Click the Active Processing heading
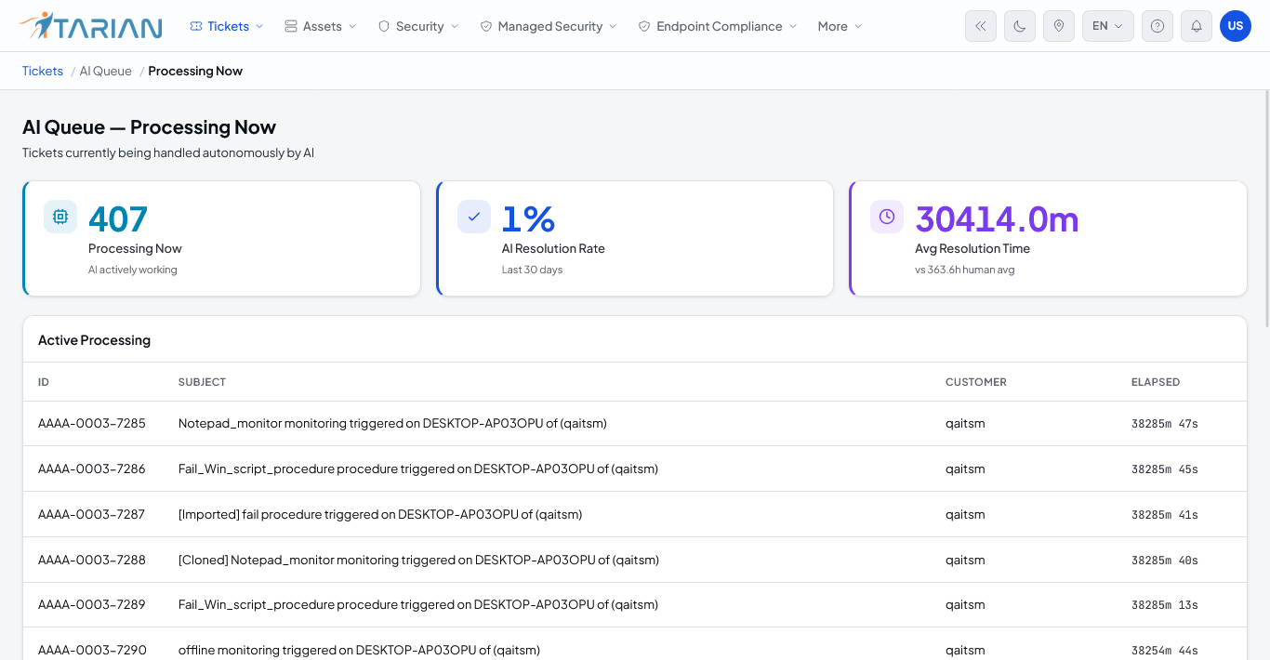Image resolution: width=1270 pixels, height=660 pixels. point(94,340)
